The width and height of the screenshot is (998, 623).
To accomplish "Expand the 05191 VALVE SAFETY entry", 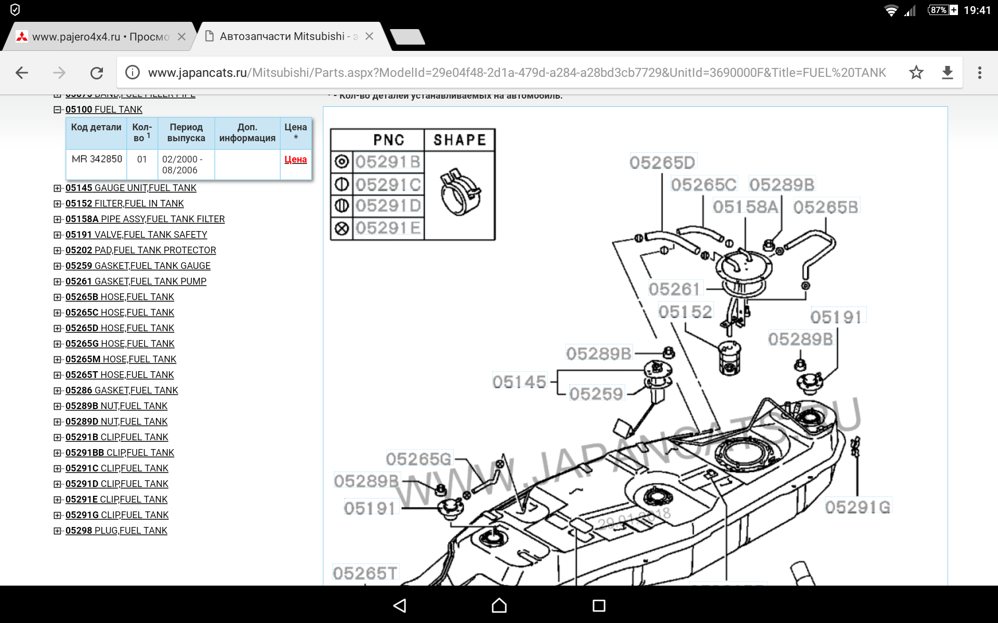I will point(57,235).
